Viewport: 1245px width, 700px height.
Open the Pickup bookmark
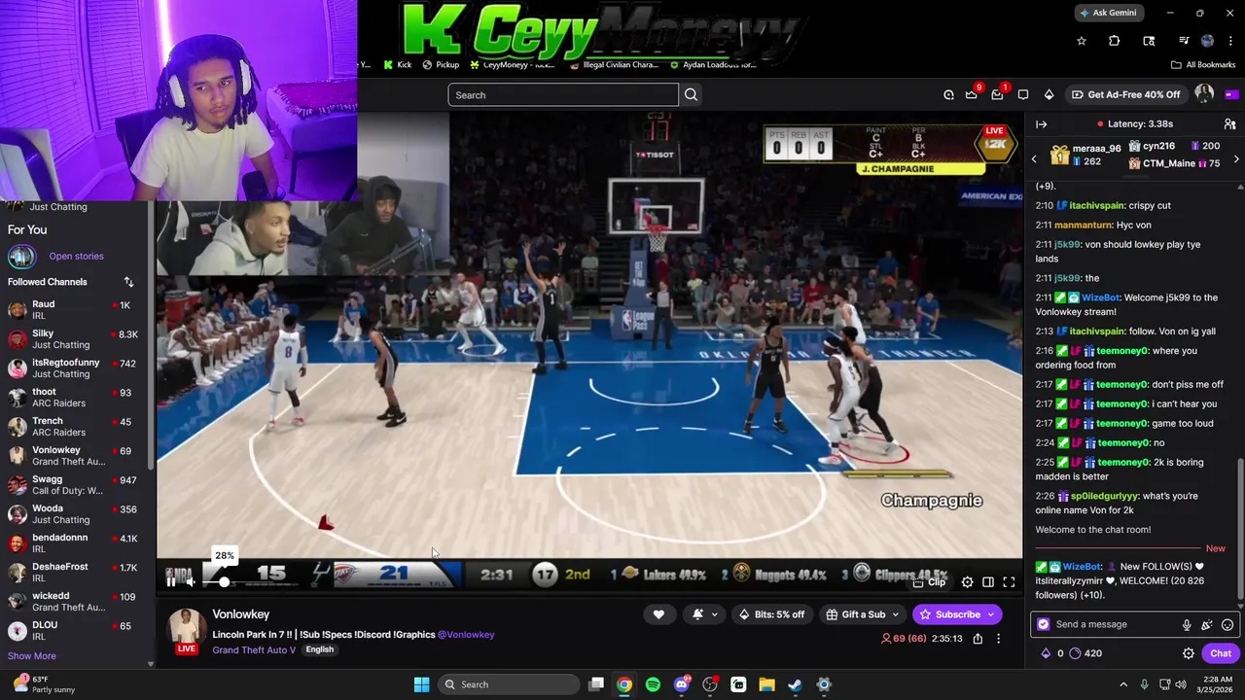(x=441, y=65)
